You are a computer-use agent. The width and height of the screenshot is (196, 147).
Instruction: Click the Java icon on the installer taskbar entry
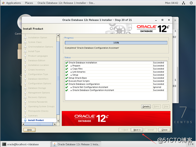click(54, 144)
